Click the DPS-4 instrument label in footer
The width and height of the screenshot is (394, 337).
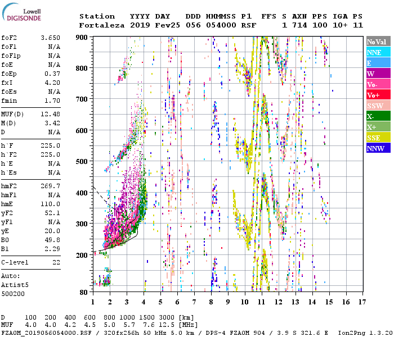[x=215, y=333]
